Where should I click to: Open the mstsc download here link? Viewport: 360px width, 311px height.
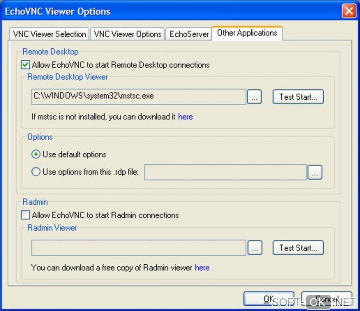click(185, 117)
